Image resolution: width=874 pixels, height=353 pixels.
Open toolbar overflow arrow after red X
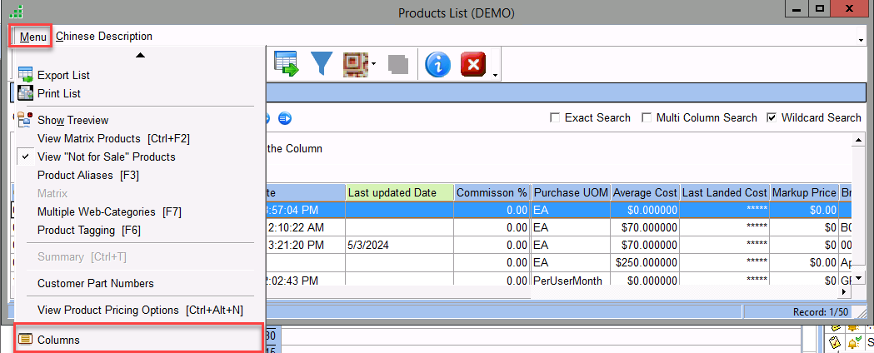tap(495, 75)
